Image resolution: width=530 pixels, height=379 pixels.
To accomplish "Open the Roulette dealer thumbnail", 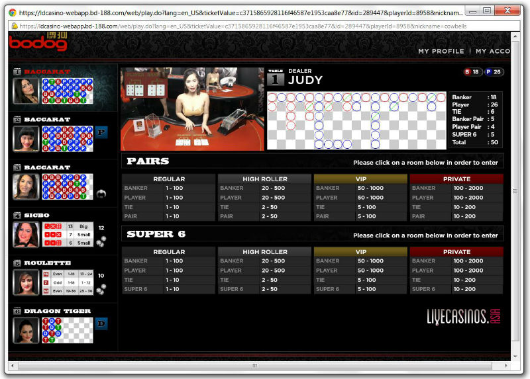I will pyautogui.click(x=26, y=282).
